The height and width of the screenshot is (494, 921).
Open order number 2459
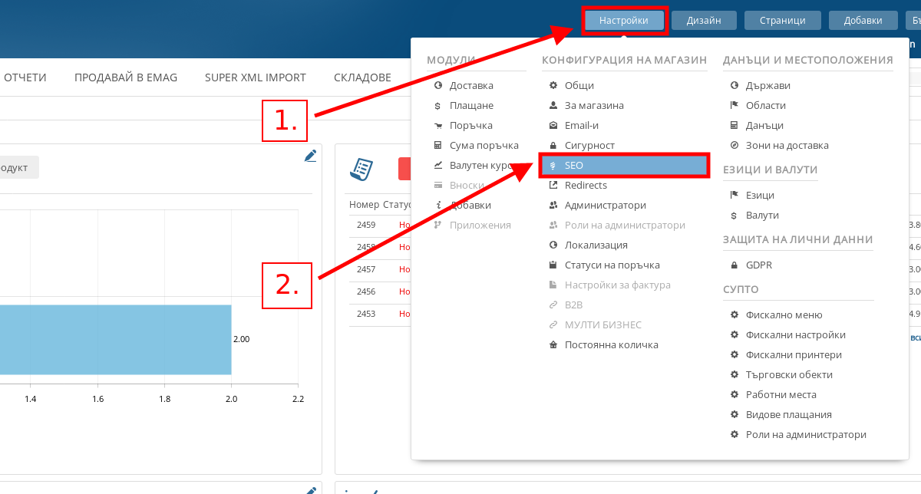coord(366,226)
